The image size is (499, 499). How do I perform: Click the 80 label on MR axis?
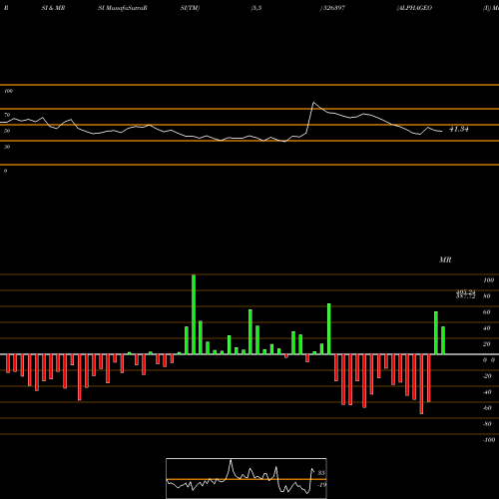pyautogui.click(x=487, y=296)
